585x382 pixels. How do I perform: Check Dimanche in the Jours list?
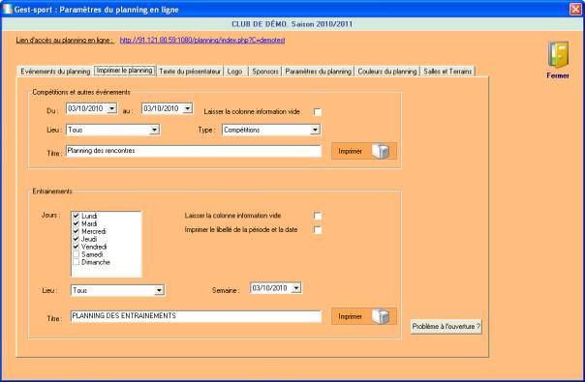click(x=77, y=262)
